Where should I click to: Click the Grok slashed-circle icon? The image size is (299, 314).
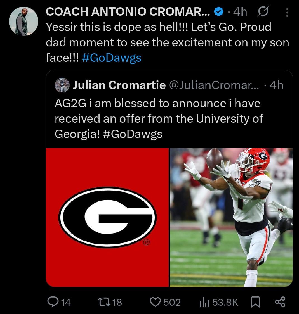coord(263,12)
